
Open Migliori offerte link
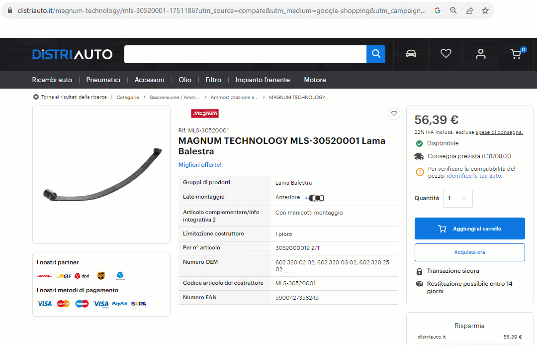pos(200,165)
